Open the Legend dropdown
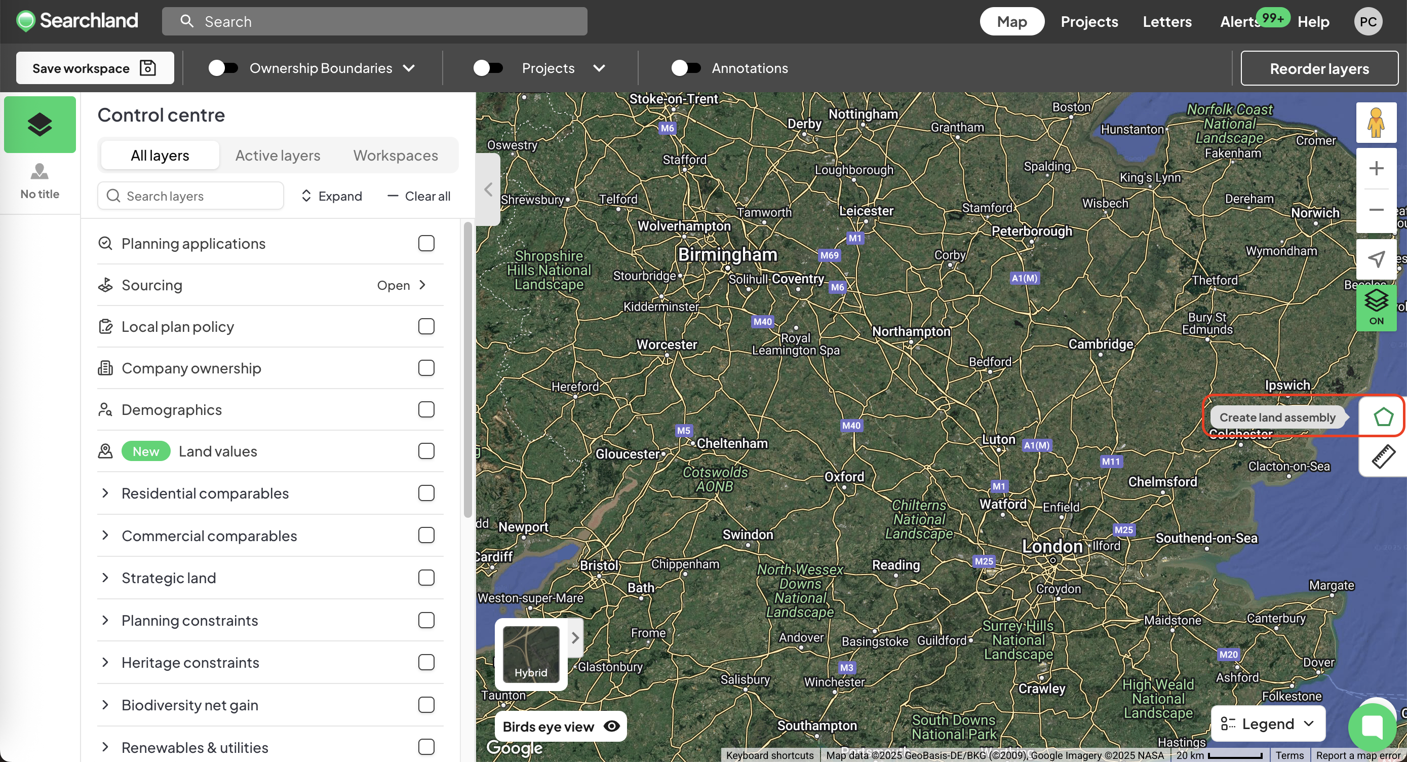 (1268, 723)
